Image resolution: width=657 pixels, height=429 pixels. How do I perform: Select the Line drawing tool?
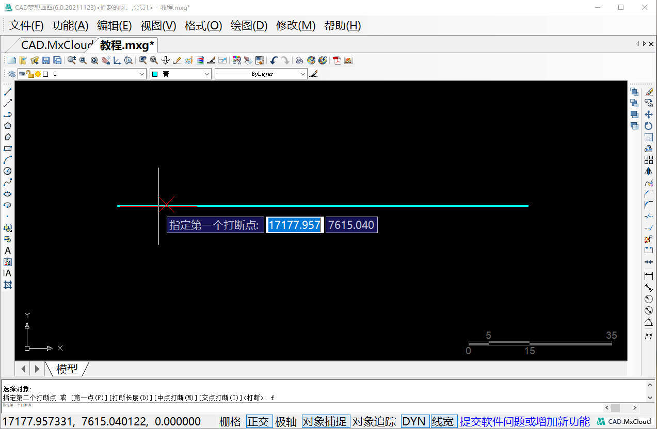(8, 92)
